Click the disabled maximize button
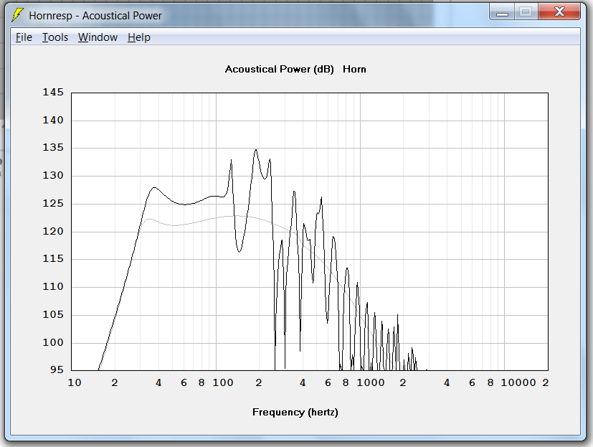The width and height of the screenshot is (593, 447). point(526,12)
